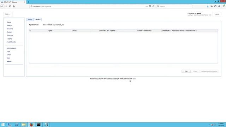
Task: Bookmark this page with the star
Action: coord(153,6)
